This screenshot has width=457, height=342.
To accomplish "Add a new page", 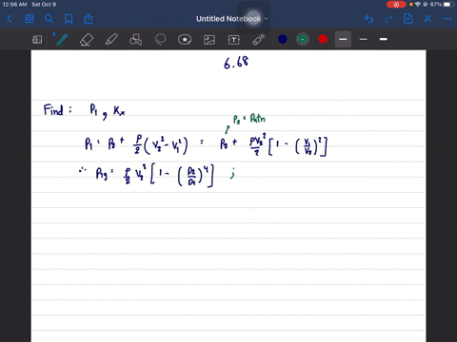I will (408, 19).
